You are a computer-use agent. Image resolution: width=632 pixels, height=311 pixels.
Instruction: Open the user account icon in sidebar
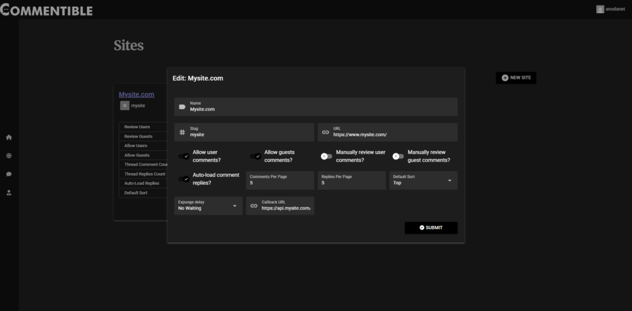[x=9, y=193]
